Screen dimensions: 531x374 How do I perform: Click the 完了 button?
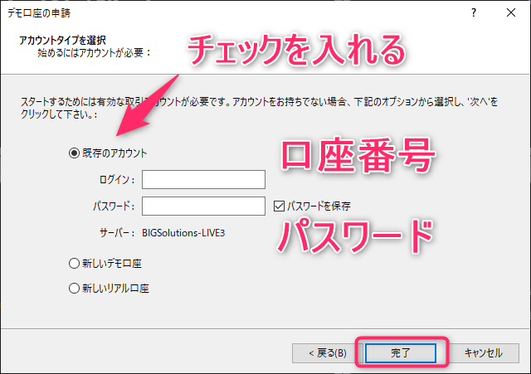click(401, 353)
